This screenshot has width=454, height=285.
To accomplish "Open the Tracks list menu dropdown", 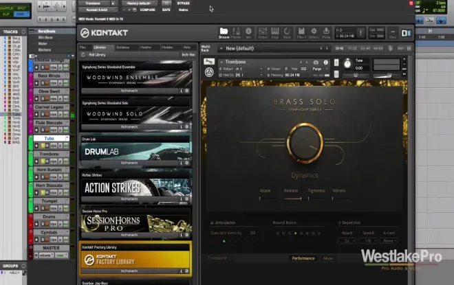I will (23, 32).
